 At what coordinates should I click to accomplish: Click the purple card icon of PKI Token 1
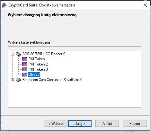point(24,59)
